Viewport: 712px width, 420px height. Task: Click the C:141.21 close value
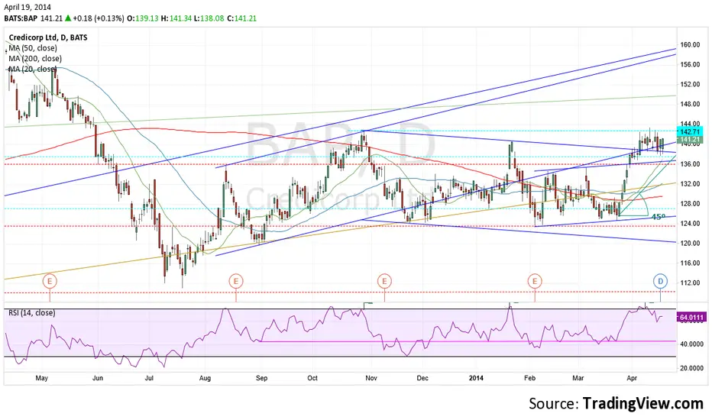tap(241, 18)
